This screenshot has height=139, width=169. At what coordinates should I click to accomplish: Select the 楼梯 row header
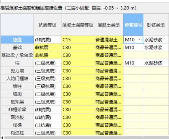tap(17, 125)
